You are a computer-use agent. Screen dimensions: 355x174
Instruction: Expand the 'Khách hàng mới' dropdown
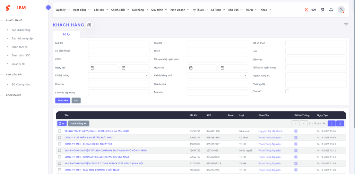(217, 75)
